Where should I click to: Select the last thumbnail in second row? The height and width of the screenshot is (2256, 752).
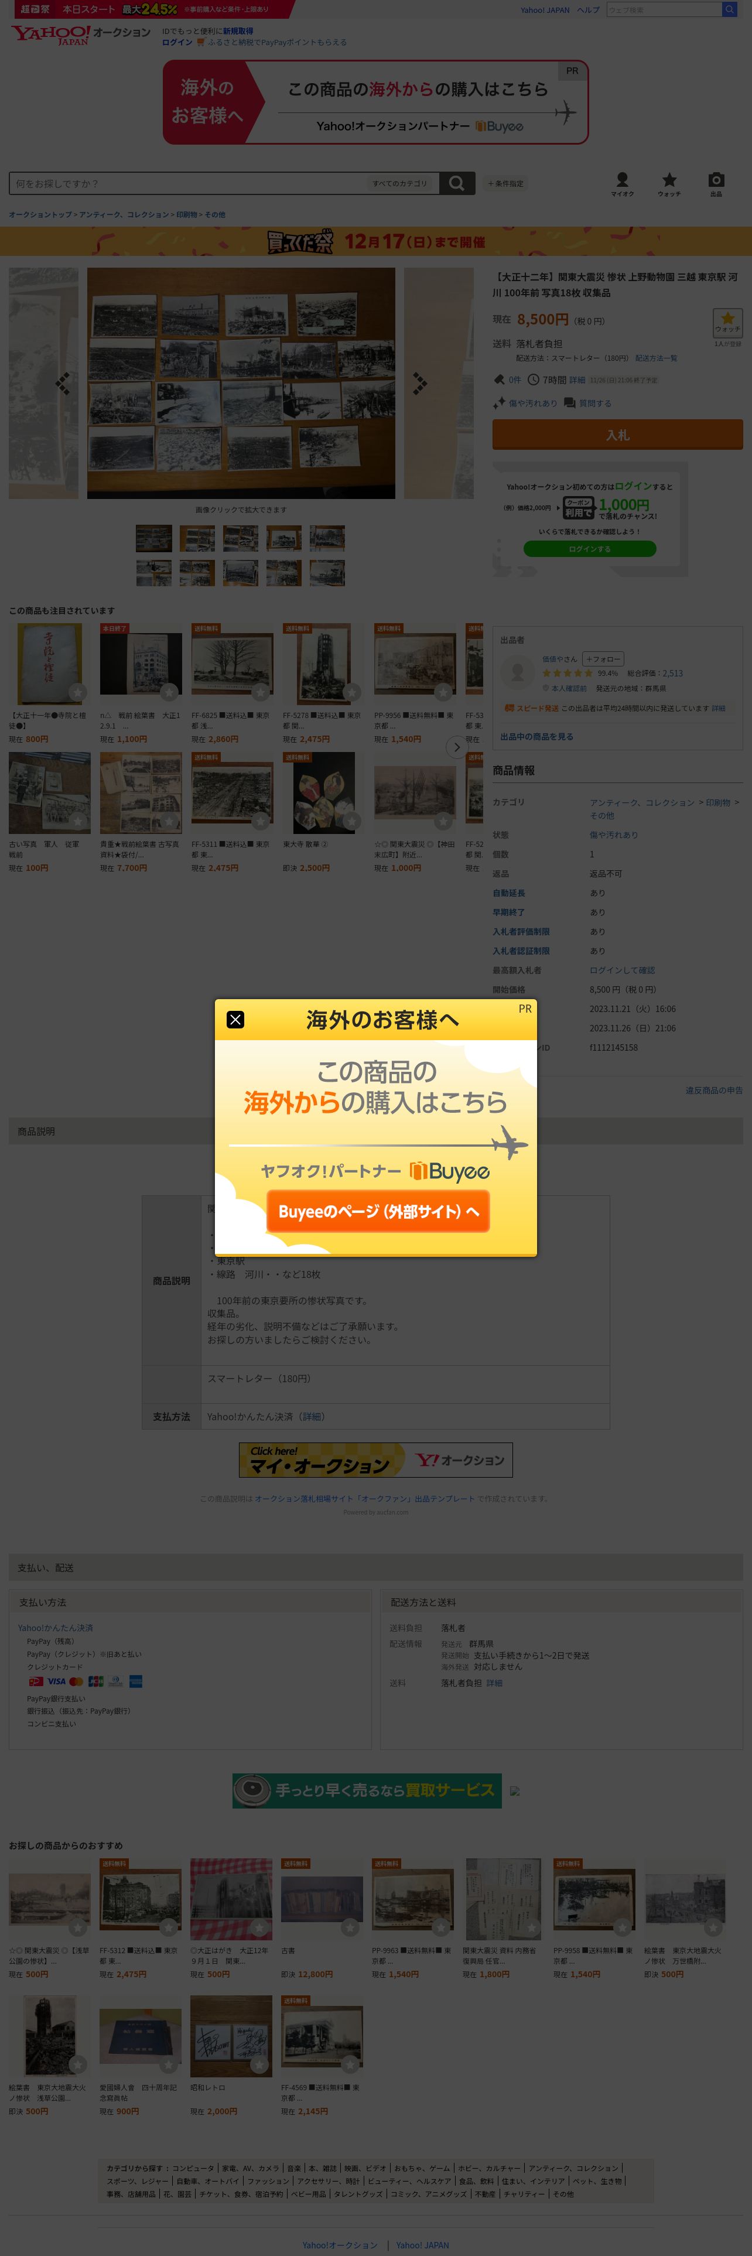click(x=327, y=573)
